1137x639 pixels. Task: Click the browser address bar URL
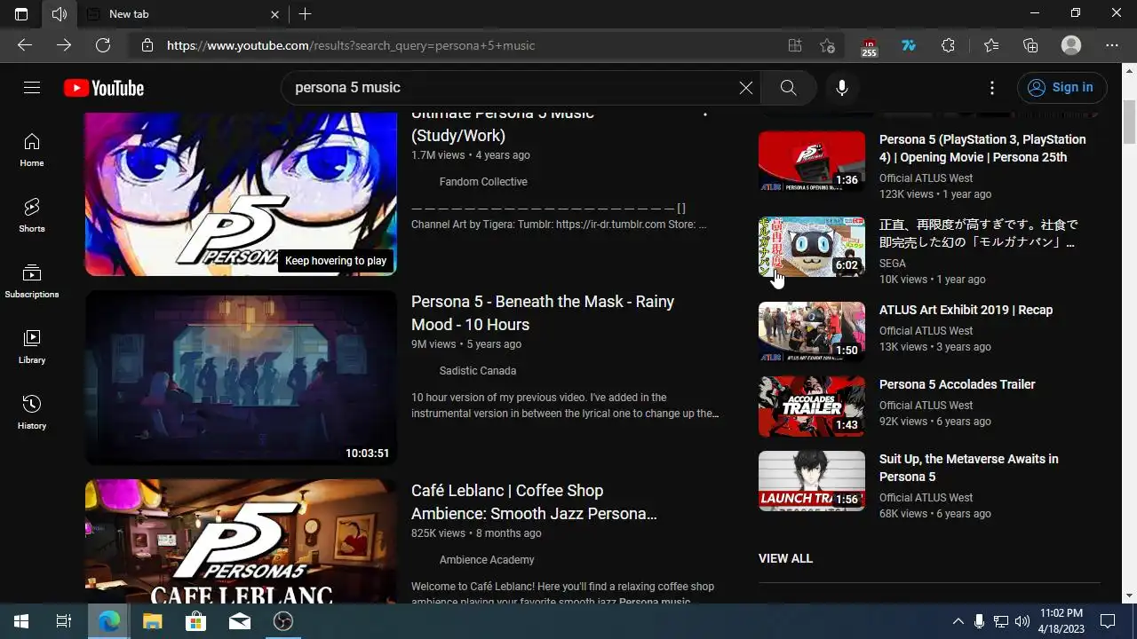pyautogui.click(x=351, y=45)
